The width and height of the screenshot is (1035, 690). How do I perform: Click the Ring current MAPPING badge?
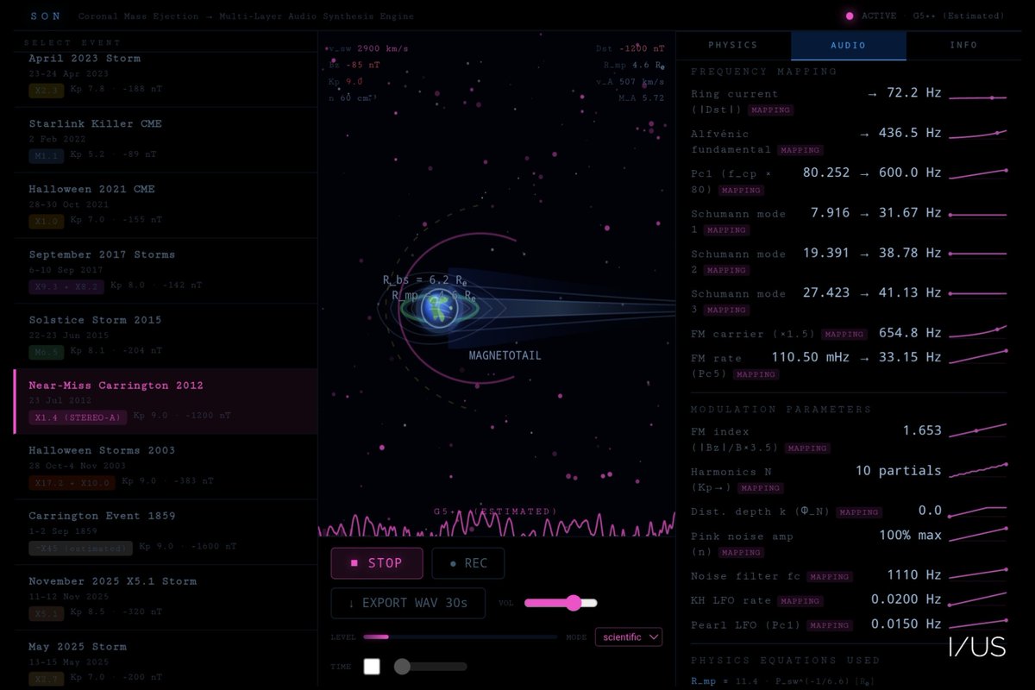pyautogui.click(x=770, y=110)
